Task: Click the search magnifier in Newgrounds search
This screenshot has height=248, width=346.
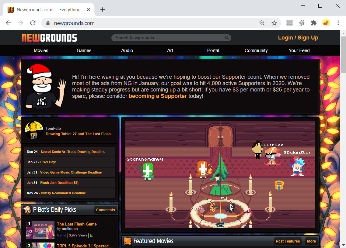Action: [227, 38]
